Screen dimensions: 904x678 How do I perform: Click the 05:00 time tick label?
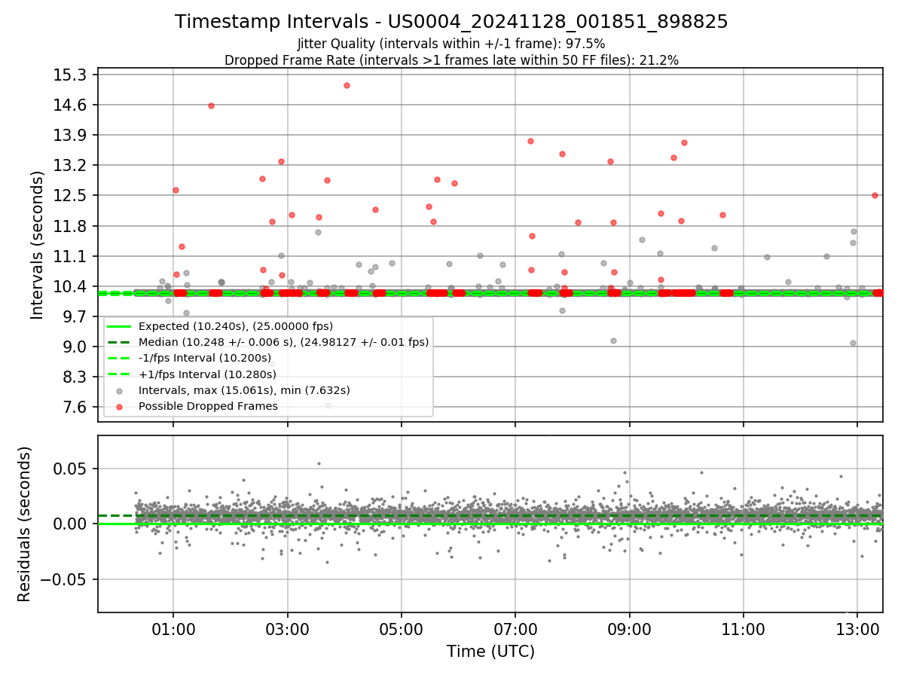tap(402, 629)
